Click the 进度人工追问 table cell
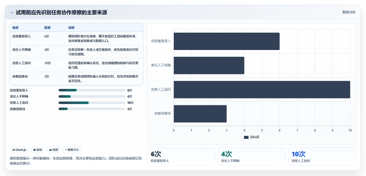This screenshot has width=366, height=176. pyautogui.click(x=22, y=63)
